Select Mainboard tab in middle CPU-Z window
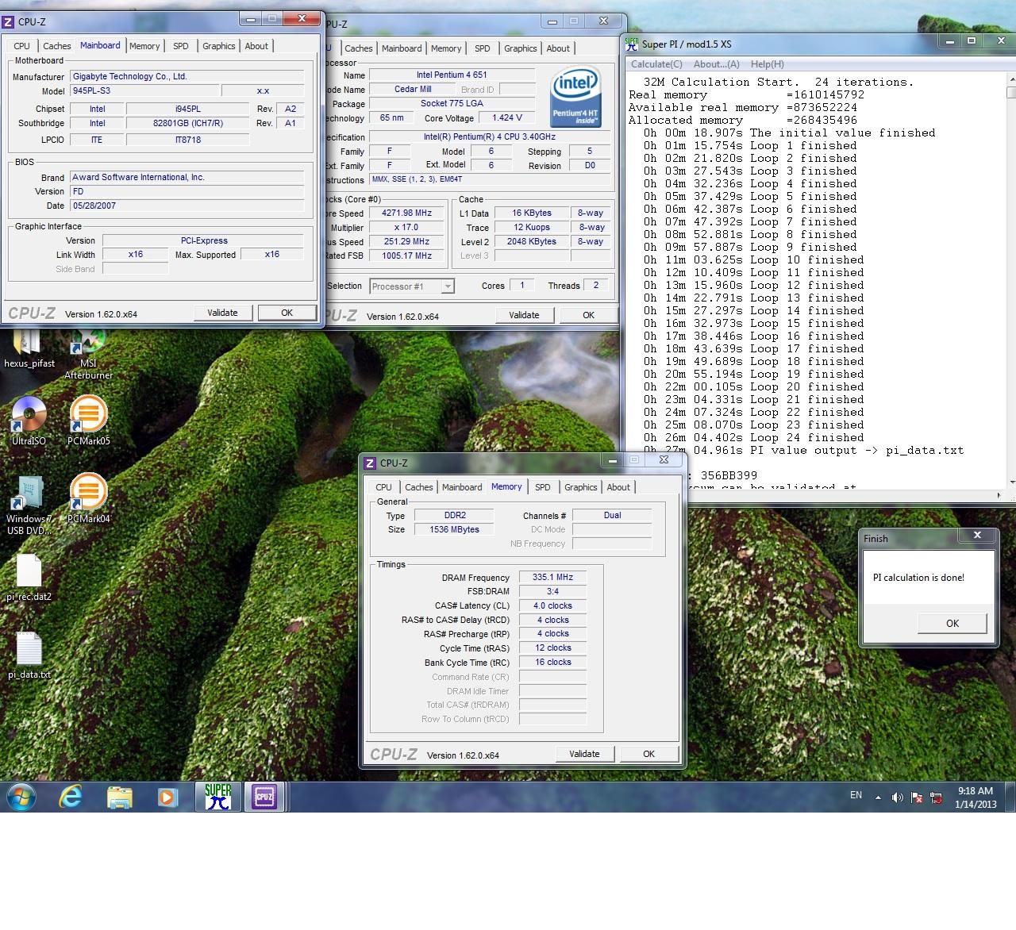Screen dimensions: 1016x930 tap(402, 48)
